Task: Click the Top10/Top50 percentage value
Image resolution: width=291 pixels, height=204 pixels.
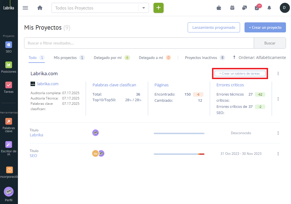Action: coord(133,100)
